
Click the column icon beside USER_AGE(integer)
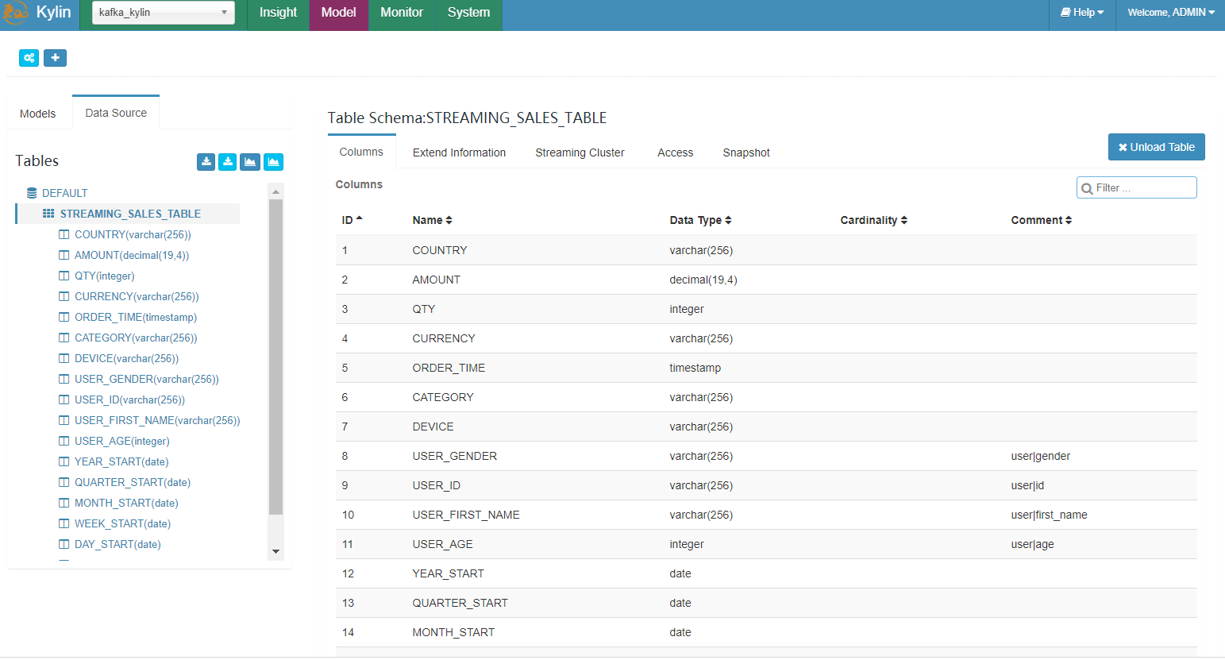pyautogui.click(x=64, y=441)
